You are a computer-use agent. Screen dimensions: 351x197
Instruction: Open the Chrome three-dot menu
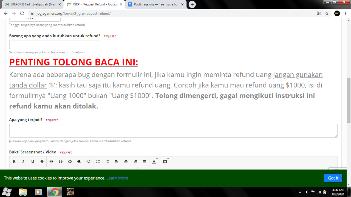pos(346,13)
